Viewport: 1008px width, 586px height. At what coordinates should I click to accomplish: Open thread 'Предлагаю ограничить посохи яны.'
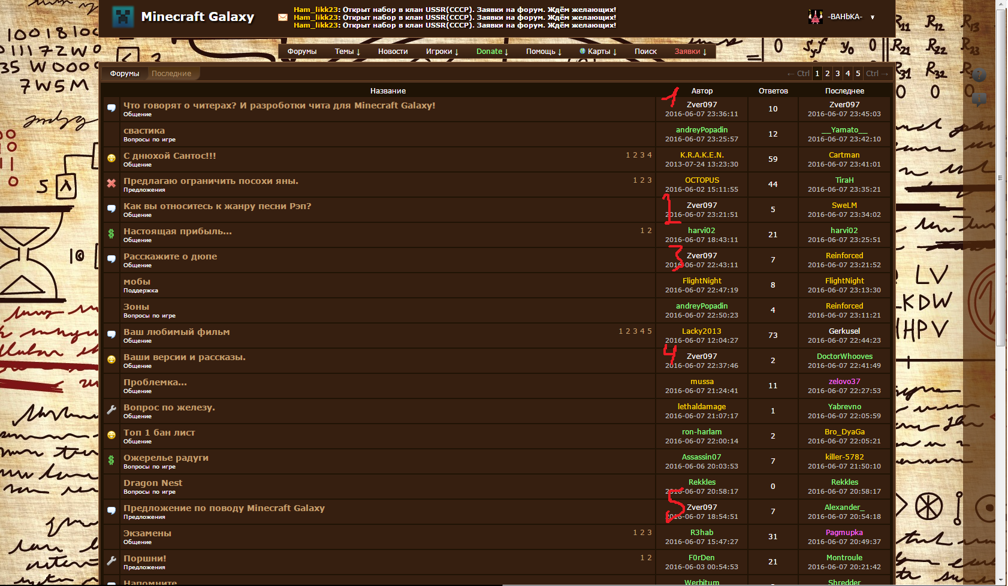[211, 181]
